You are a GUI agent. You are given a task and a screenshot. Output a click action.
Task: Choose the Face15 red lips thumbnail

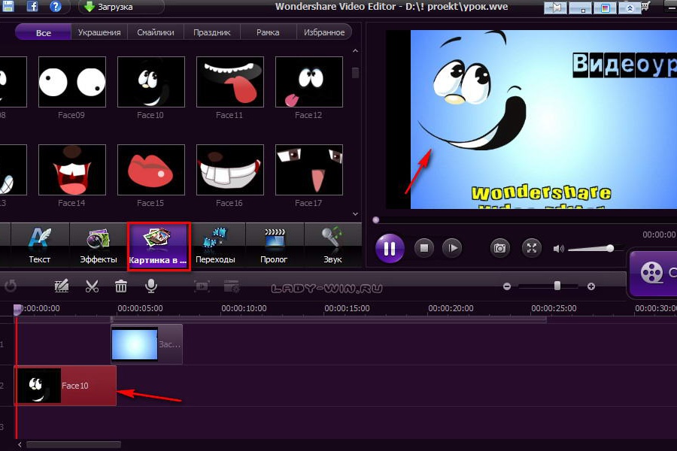151,170
